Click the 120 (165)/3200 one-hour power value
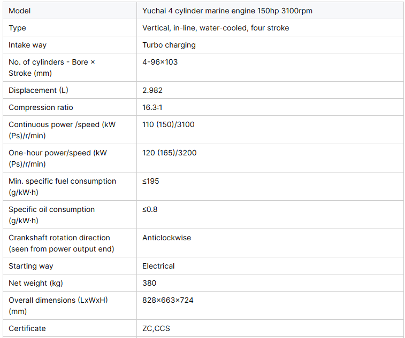 click(x=169, y=153)
